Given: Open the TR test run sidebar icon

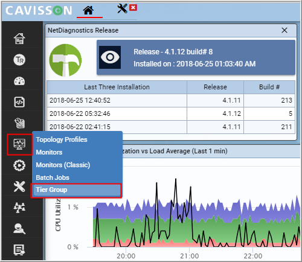Looking at the screenshot, I should pos(19,60).
